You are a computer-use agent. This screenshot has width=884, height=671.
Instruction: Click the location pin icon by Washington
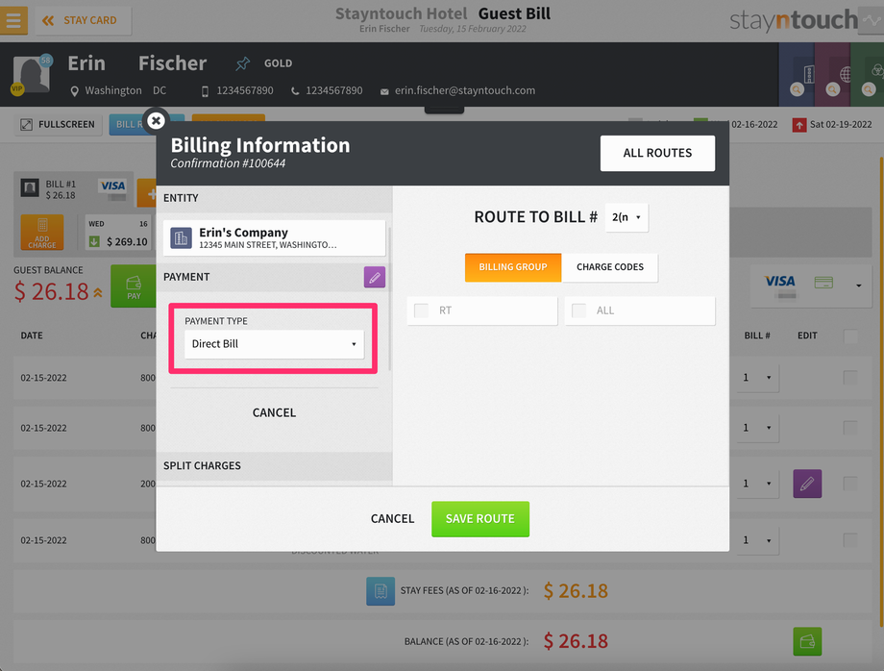pos(74,91)
